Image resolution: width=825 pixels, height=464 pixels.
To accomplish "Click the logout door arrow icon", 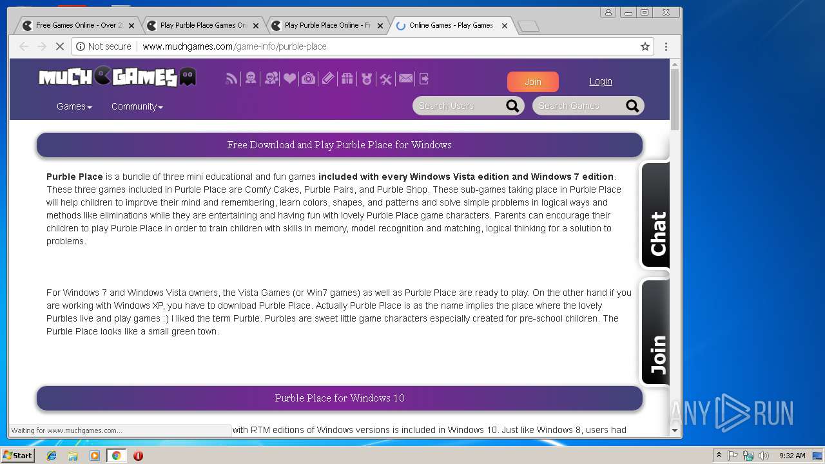I will point(424,79).
